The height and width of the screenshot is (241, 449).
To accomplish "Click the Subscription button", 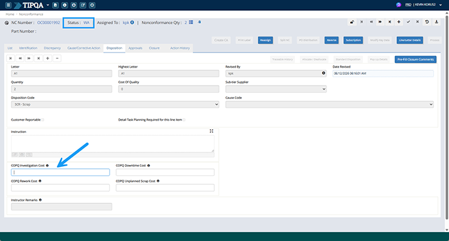I will pyautogui.click(x=353, y=40).
